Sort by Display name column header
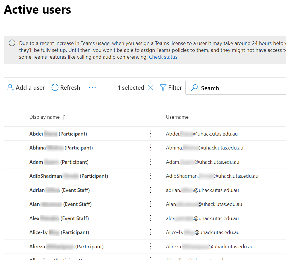The image size is (286, 260). [45, 117]
